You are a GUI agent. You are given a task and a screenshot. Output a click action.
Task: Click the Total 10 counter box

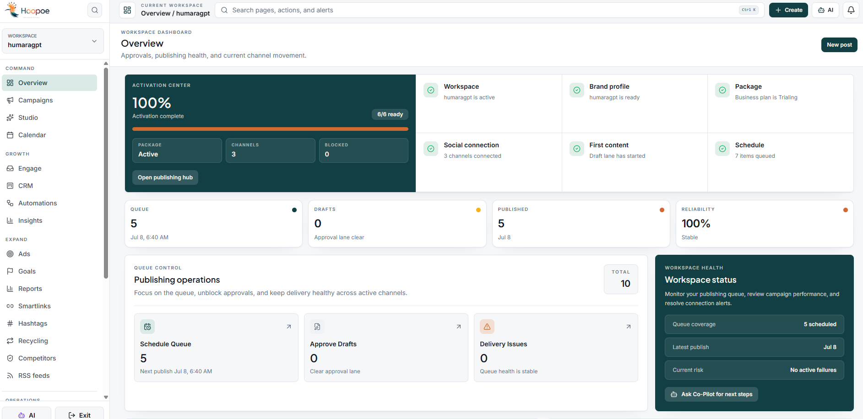point(621,279)
